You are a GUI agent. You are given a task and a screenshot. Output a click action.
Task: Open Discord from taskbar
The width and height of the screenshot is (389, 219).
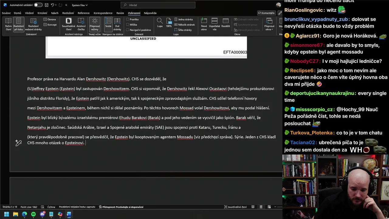[42, 214]
